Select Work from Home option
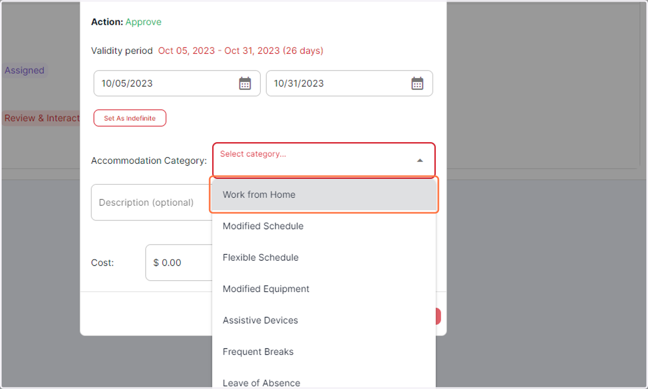The width and height of the screenshot is (648, 389). coord(324,194)
